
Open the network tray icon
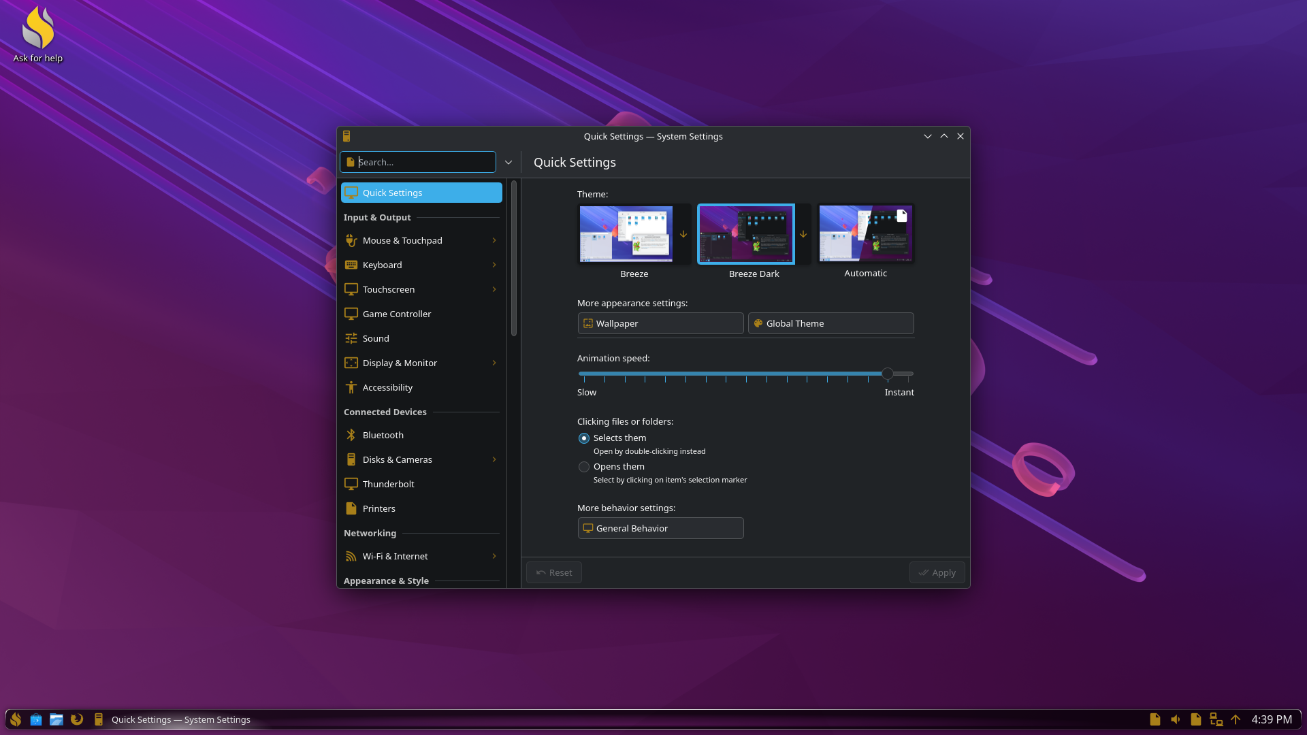click(x=1216, y=719)
